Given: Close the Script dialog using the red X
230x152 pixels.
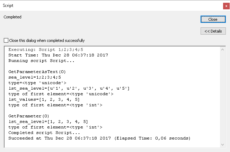Looking at the screenshot, I should pyautogui.click(x=226, y=6).
